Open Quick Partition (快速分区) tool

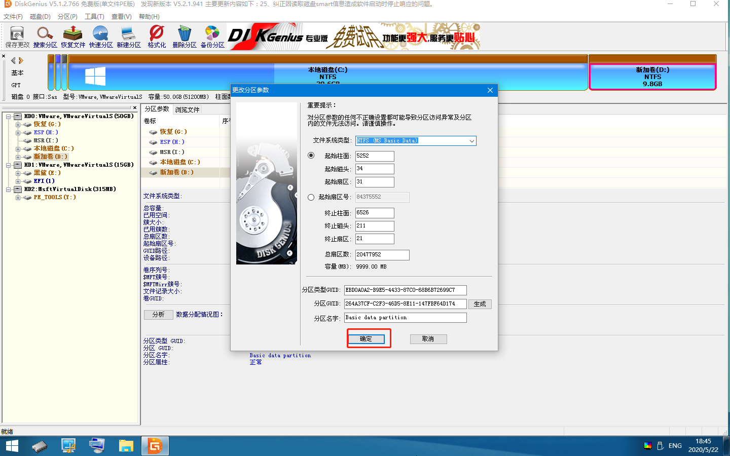101,37
